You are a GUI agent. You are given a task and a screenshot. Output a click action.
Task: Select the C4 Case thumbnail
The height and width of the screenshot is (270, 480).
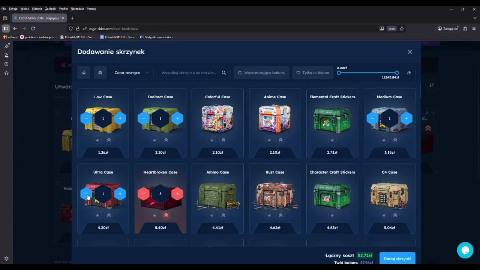(389, 195)
